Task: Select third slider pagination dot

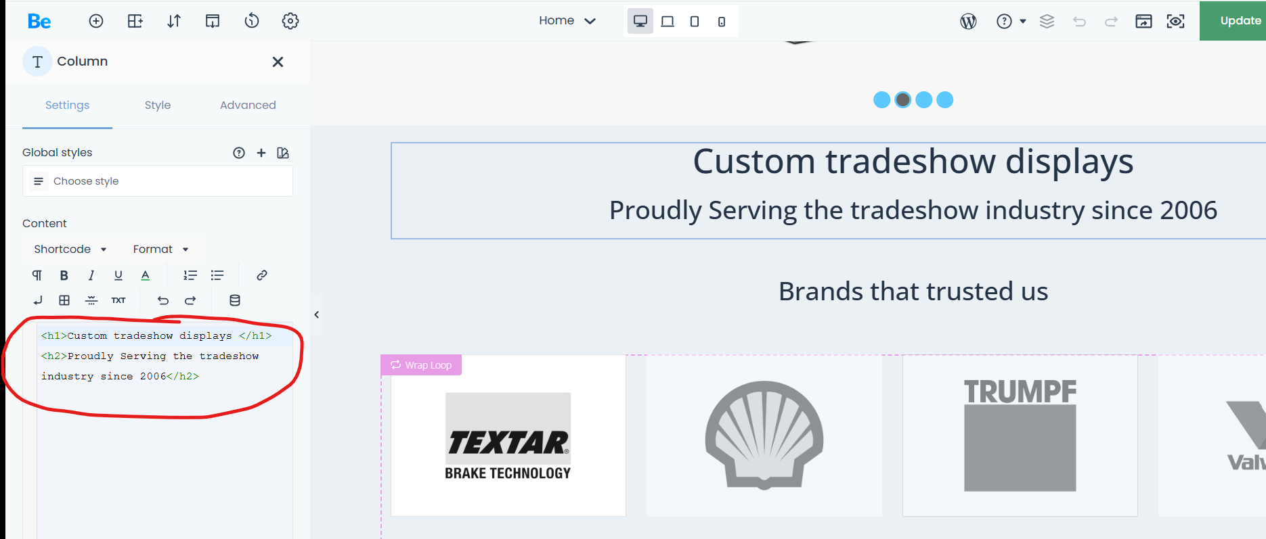Action: point(923,100)
